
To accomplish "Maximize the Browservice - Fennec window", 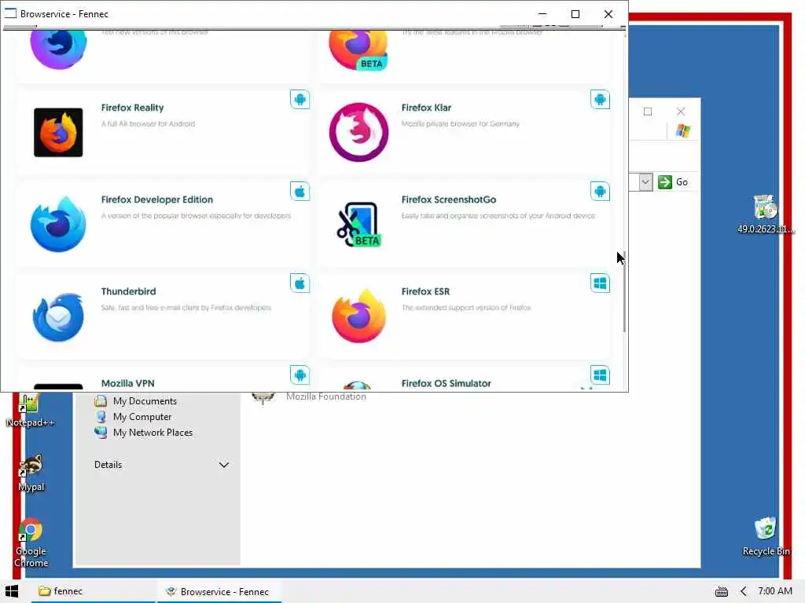I will point(575,14).
